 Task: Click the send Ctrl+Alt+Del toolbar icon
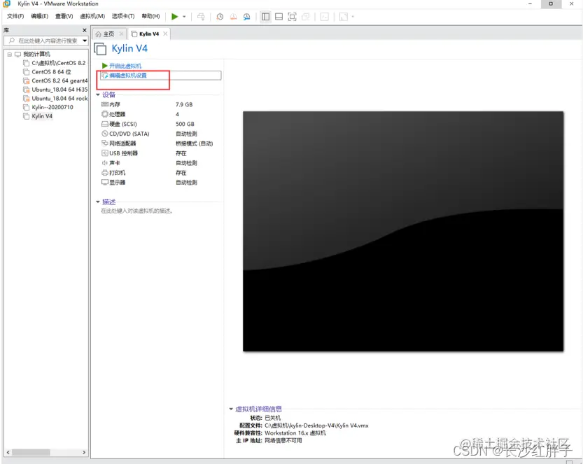coord(201,17)
